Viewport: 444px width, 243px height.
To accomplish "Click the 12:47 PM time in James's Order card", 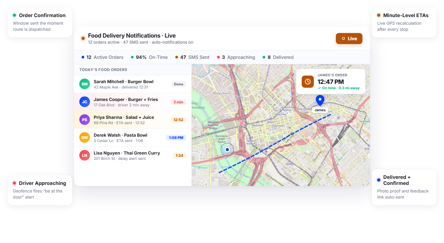I will coord(331,82).
